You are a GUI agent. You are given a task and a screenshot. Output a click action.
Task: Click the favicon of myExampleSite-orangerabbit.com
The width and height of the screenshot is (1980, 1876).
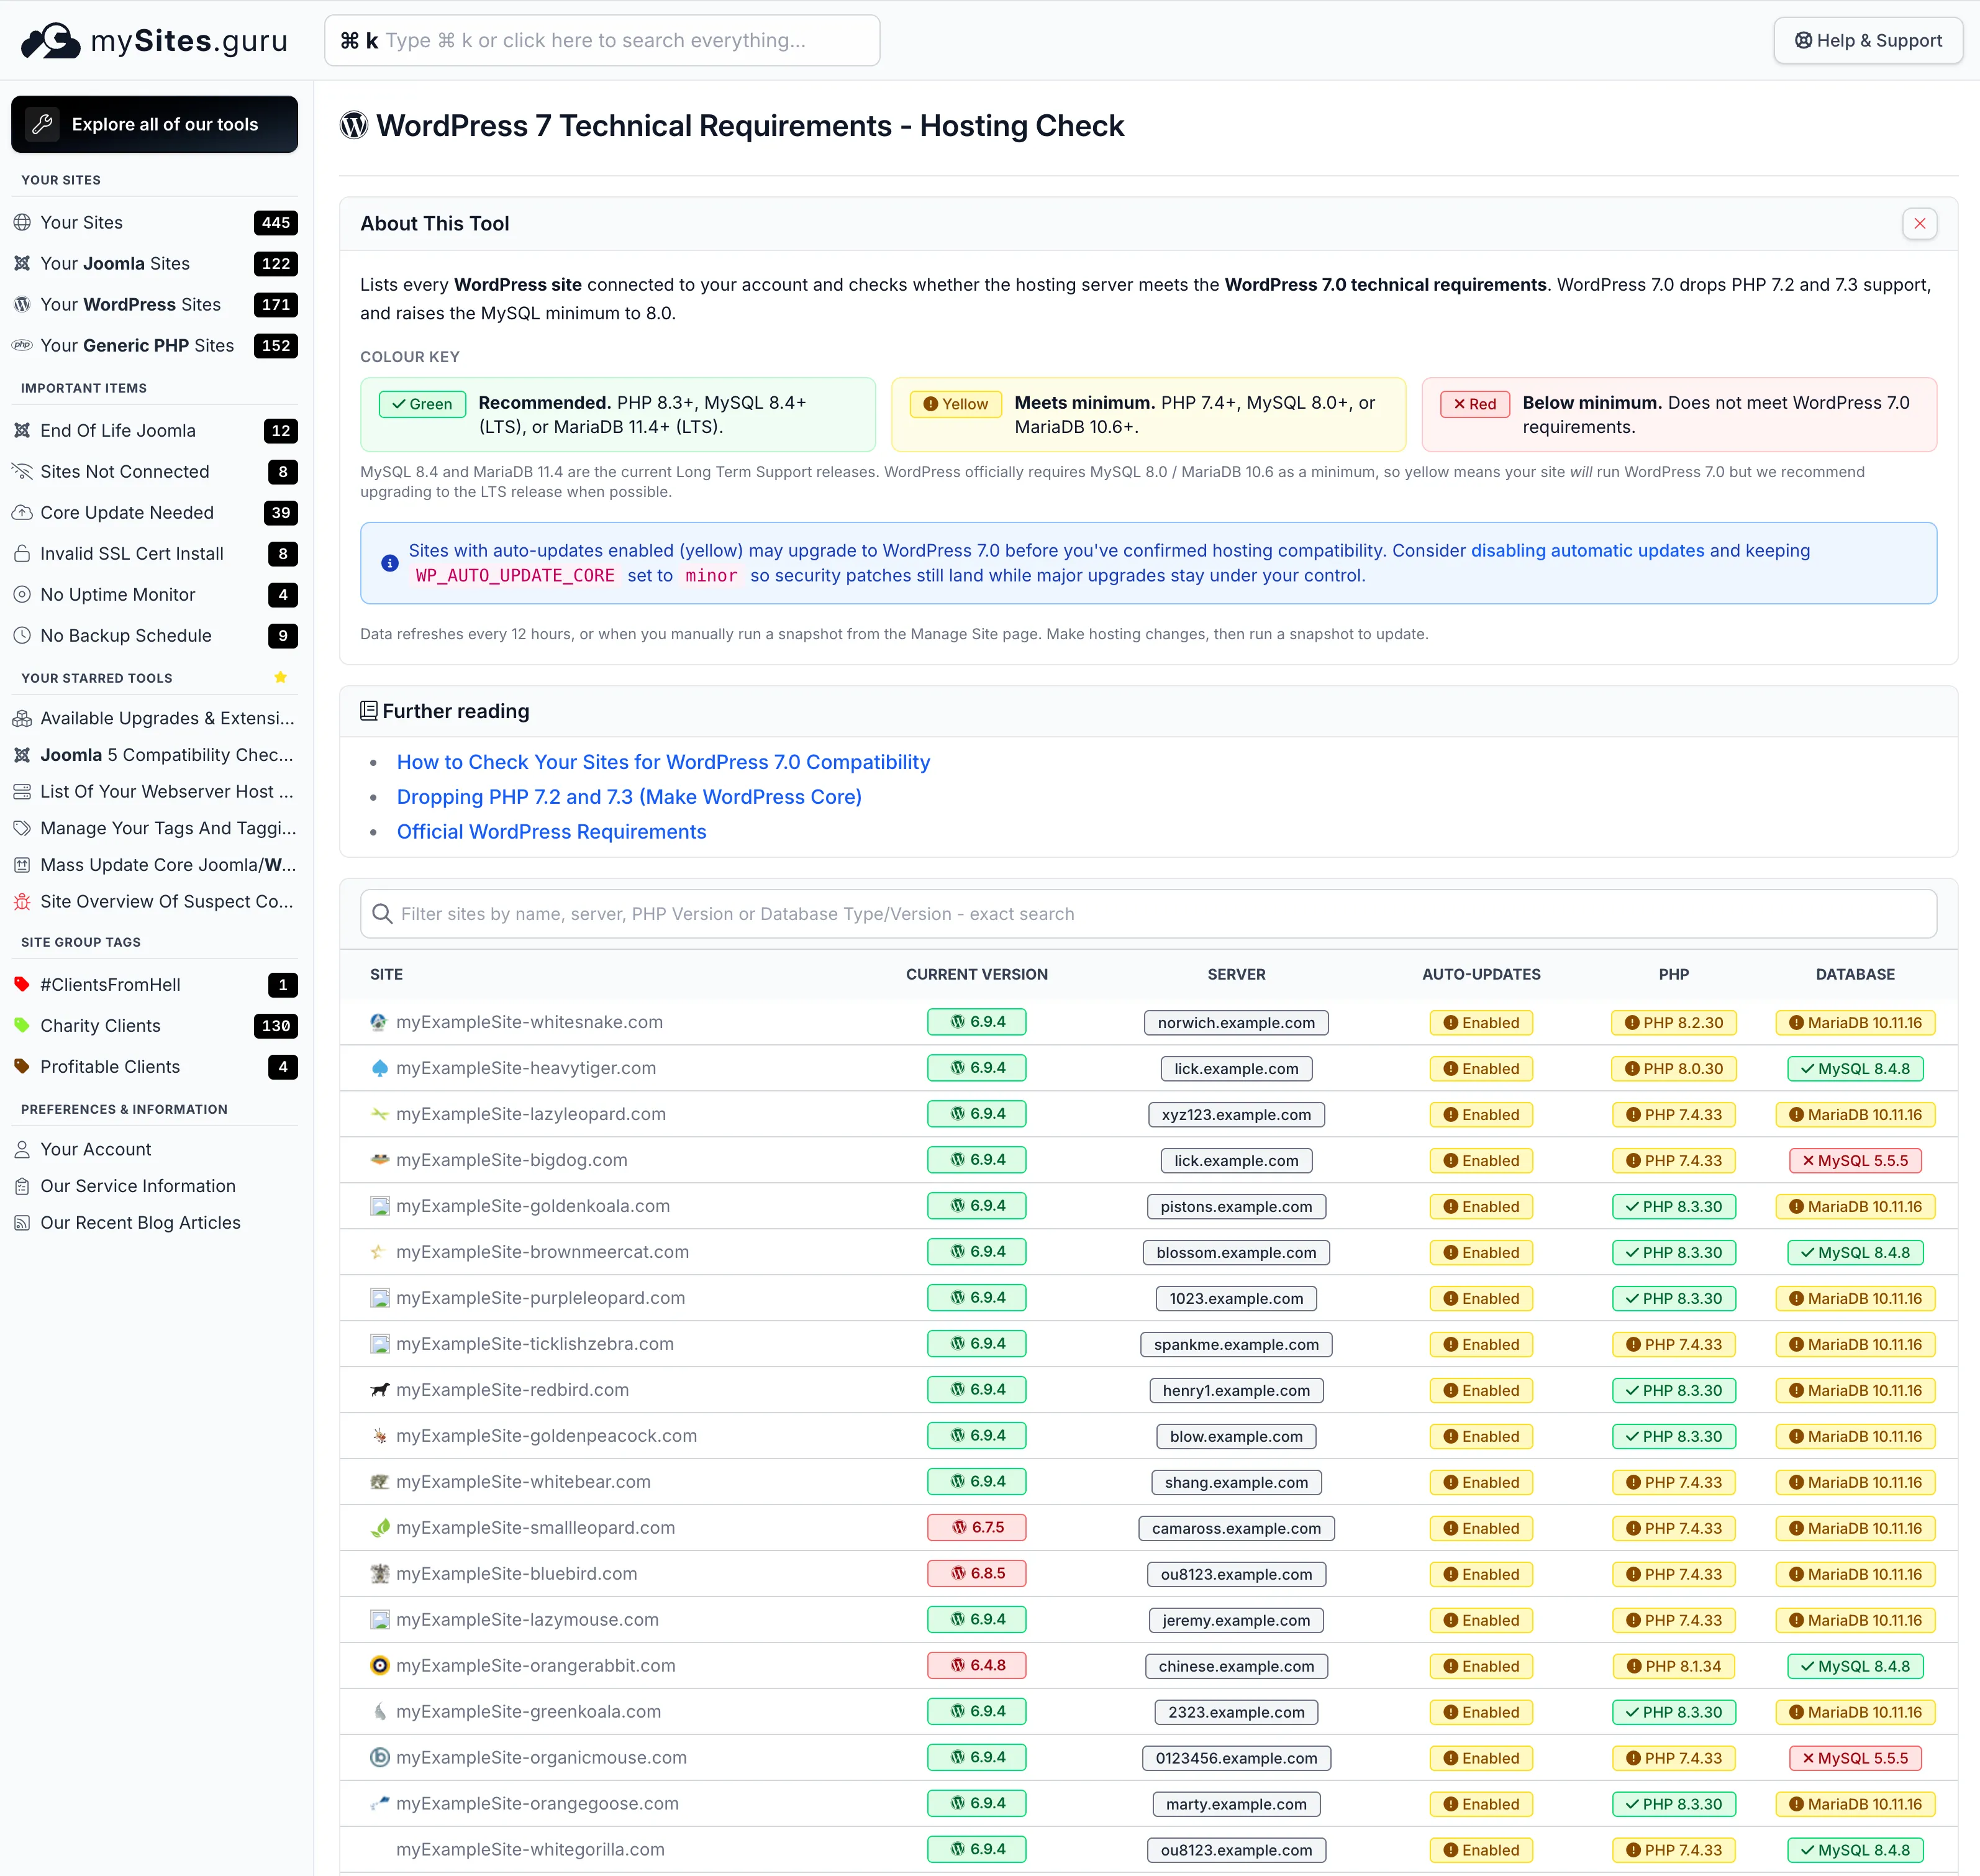tap(380, 1665)
